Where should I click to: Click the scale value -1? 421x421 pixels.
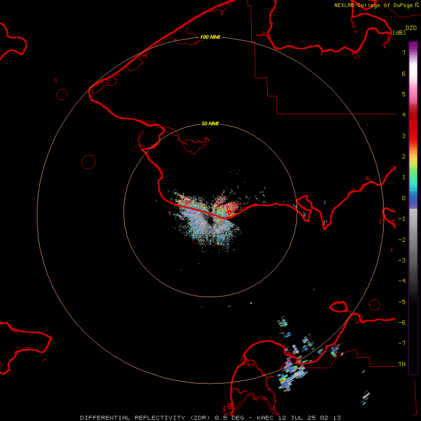[402, 219]
